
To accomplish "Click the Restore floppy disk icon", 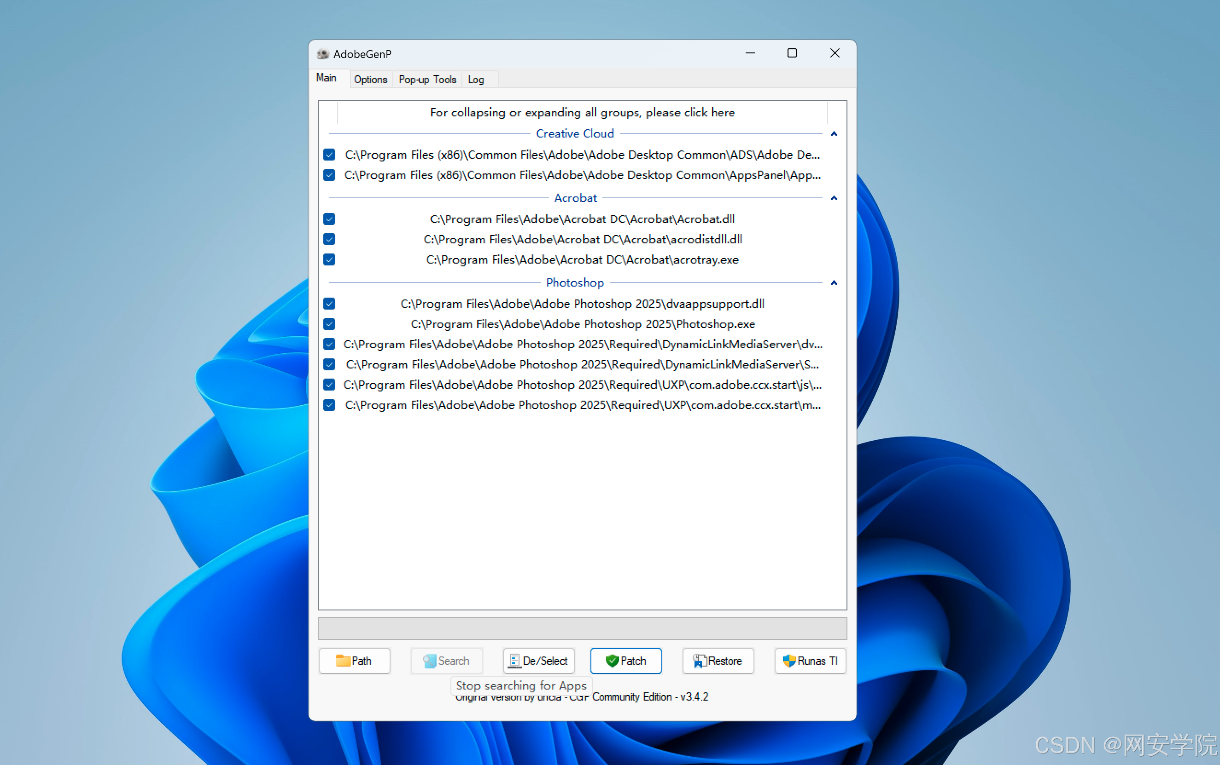I will coord(700,661).
